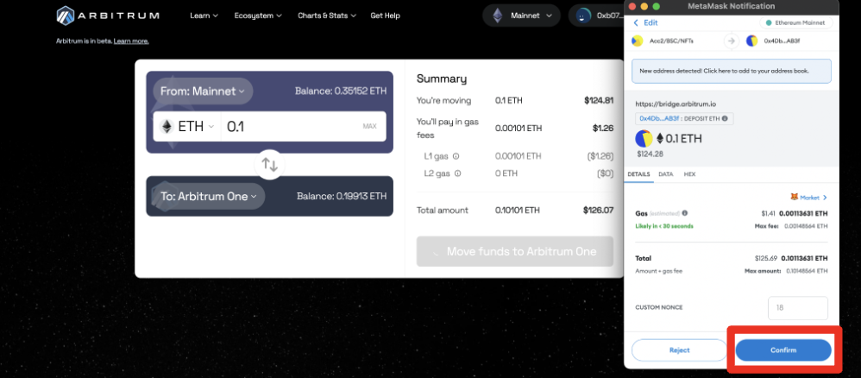Click the Ethereum Mainnet network badge
Image resolution: width=861 pixels, height=378 pixels.
(796, 23)
